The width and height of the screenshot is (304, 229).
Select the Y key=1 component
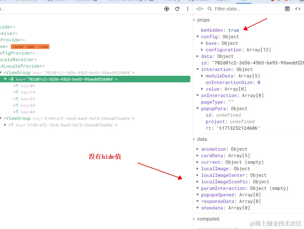(24, 92)
